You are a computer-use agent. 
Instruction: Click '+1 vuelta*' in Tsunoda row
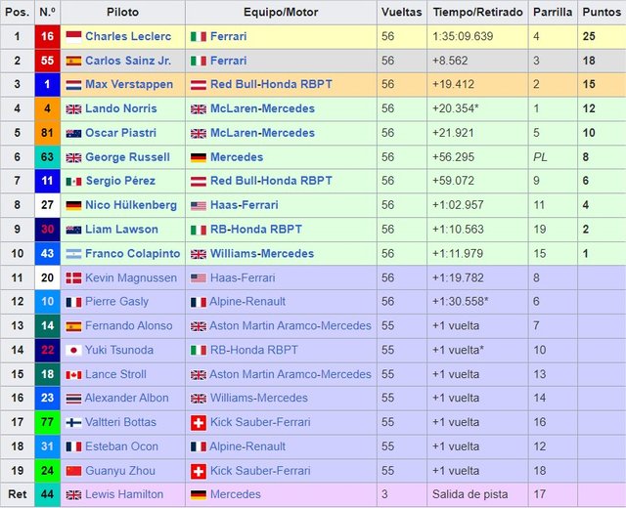tap(458, 350)
